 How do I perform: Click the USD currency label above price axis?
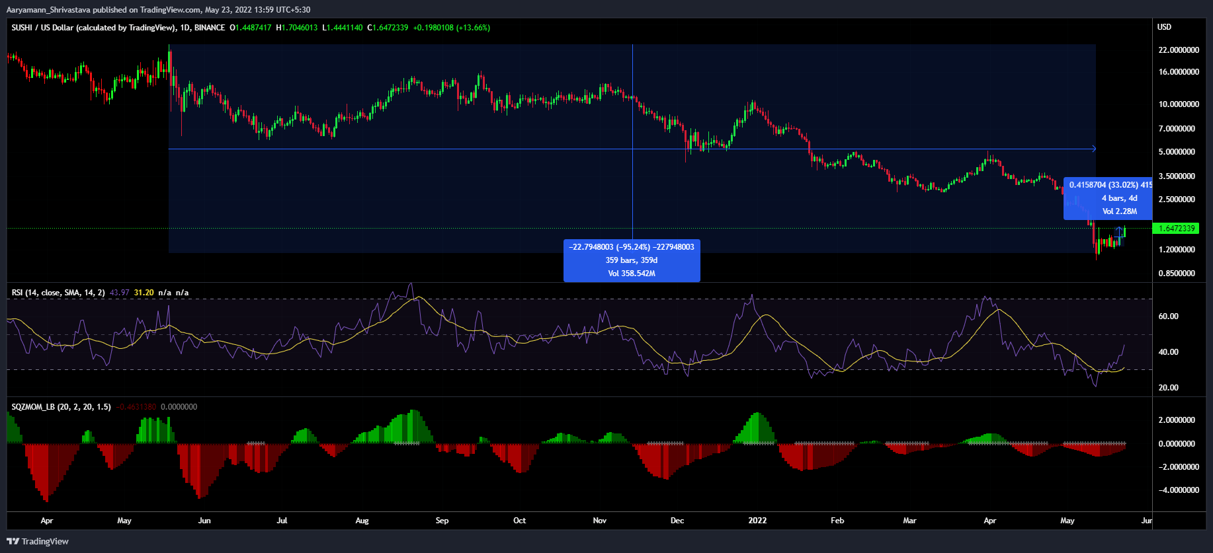[x=1164, y=27]
